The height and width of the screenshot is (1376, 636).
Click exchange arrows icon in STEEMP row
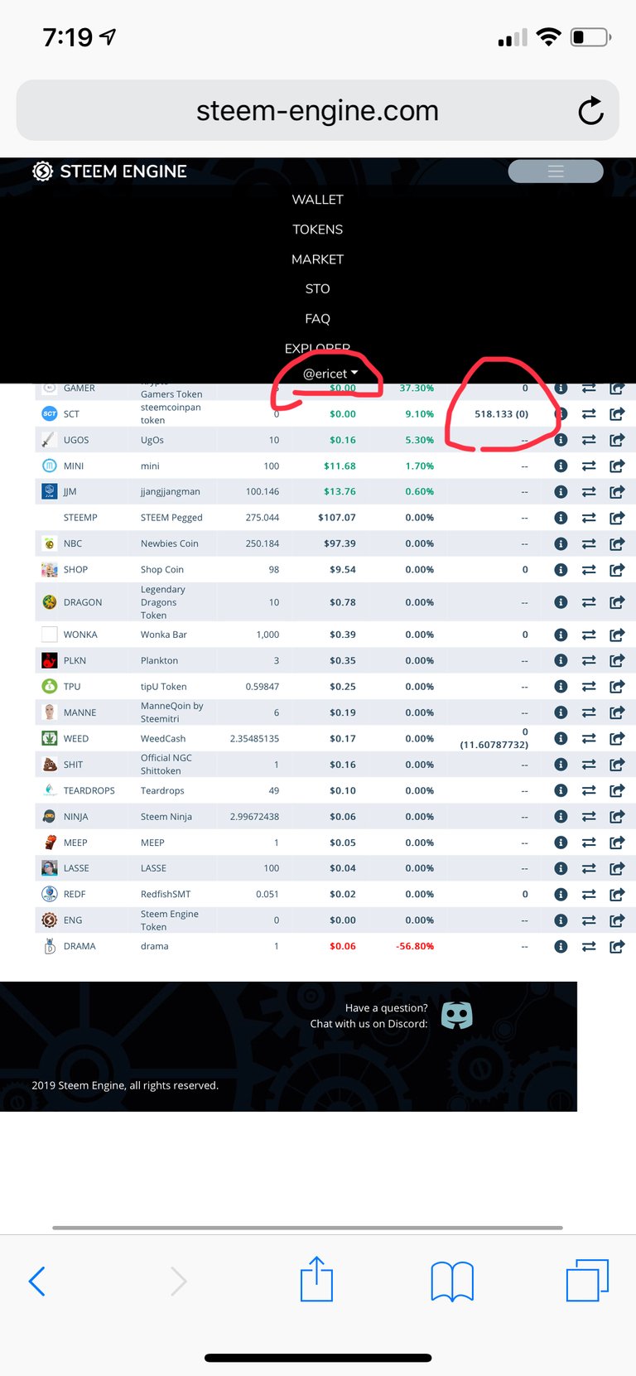click(x=589, y=518)
